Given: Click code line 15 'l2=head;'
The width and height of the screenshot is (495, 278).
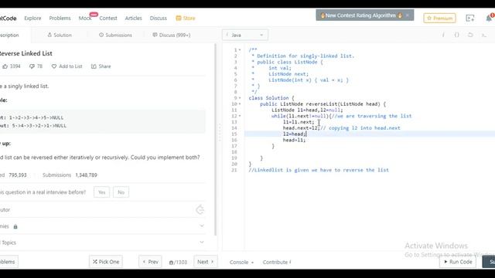Looking at the screenshot, I should click(294, 134).
